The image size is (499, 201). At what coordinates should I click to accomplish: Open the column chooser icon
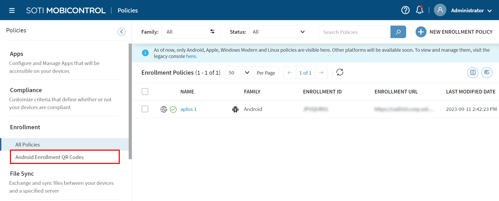click(473, 73)
